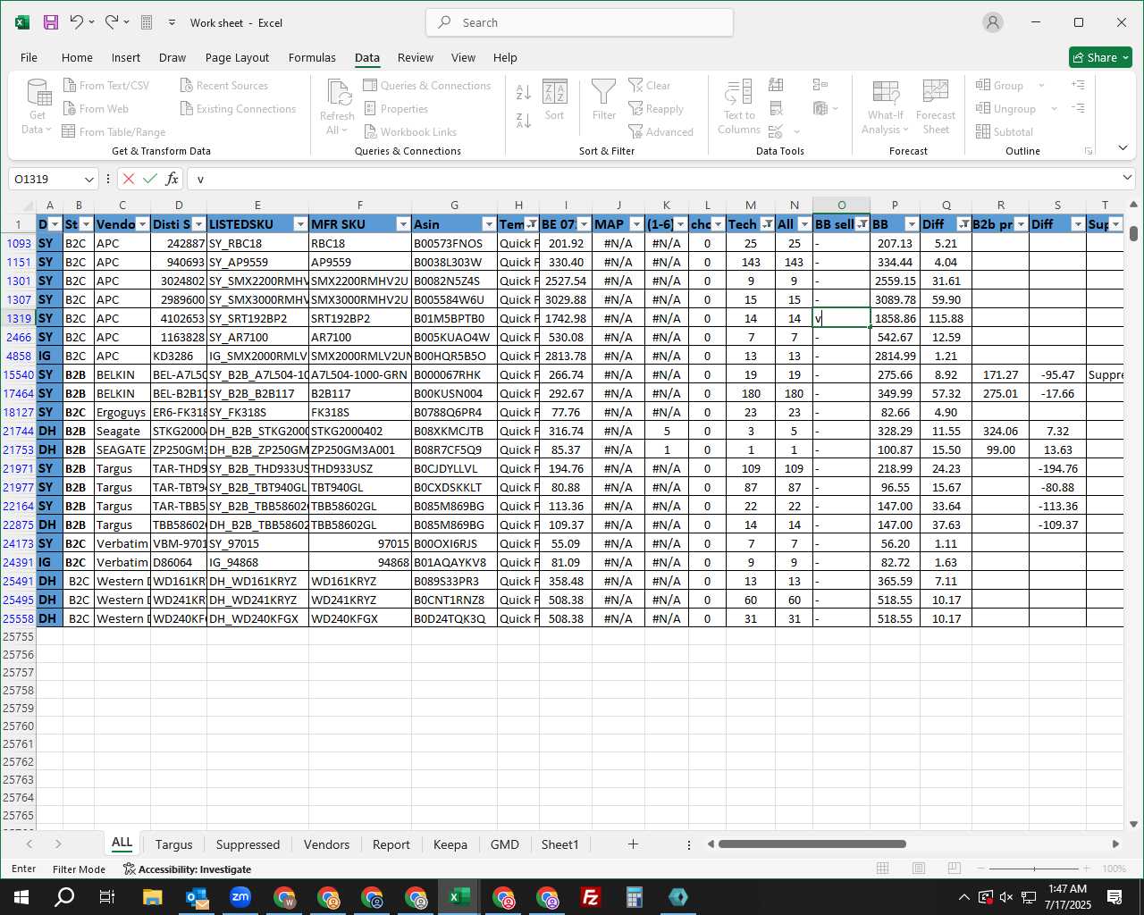Expand the formula bar
This screenshot has height=915, width=1144.
(x=1127, y=179)
